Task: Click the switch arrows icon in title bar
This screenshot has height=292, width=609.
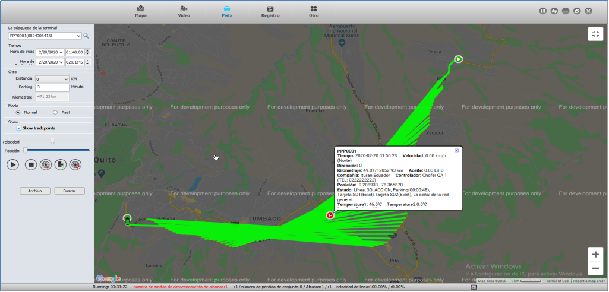Action: 554,11
